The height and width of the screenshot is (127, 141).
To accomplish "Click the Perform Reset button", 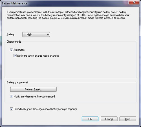I will tap(33, 89).
